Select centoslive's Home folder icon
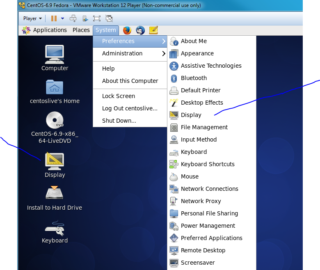 point(55,92)
